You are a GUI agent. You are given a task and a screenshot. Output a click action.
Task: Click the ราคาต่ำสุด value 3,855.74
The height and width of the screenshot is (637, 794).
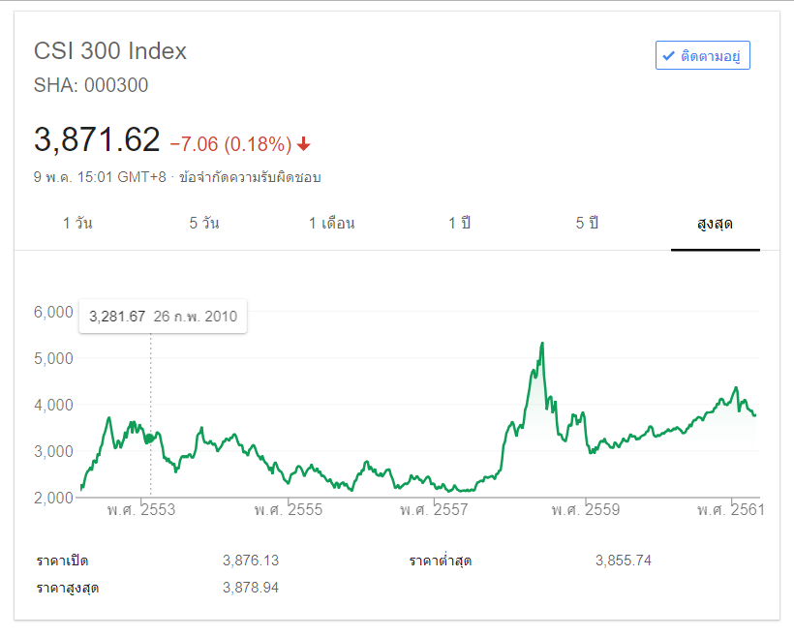(x=624, y=561)
